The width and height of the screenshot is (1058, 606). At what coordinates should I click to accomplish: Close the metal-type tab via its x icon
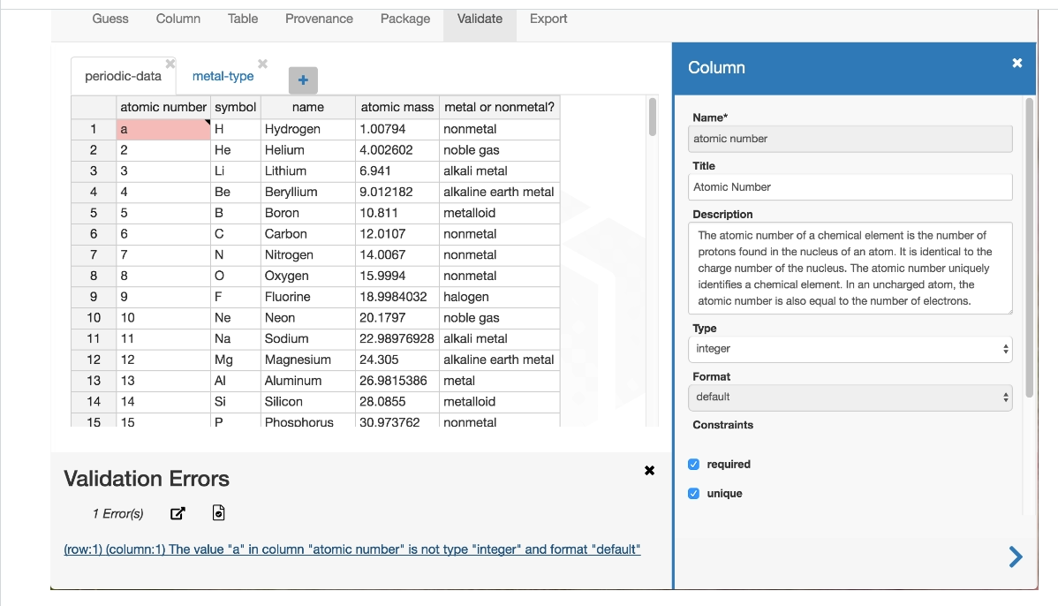tap(261, 63)
